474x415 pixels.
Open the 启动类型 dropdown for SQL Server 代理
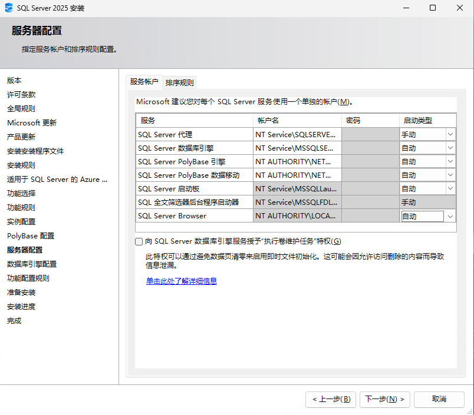[450, 134]
